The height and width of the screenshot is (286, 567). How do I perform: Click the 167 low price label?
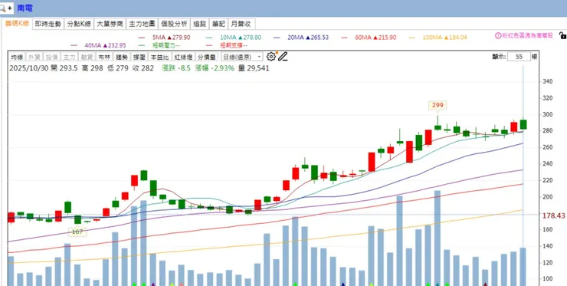(x=77, y=232)
